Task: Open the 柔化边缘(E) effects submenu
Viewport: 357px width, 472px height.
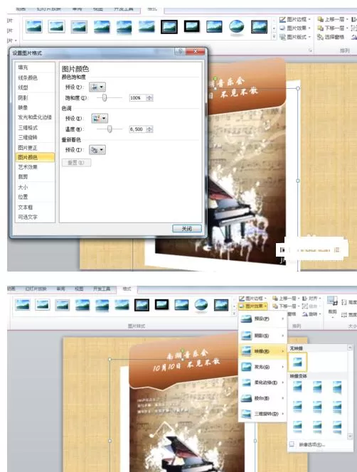Action: 262,382
